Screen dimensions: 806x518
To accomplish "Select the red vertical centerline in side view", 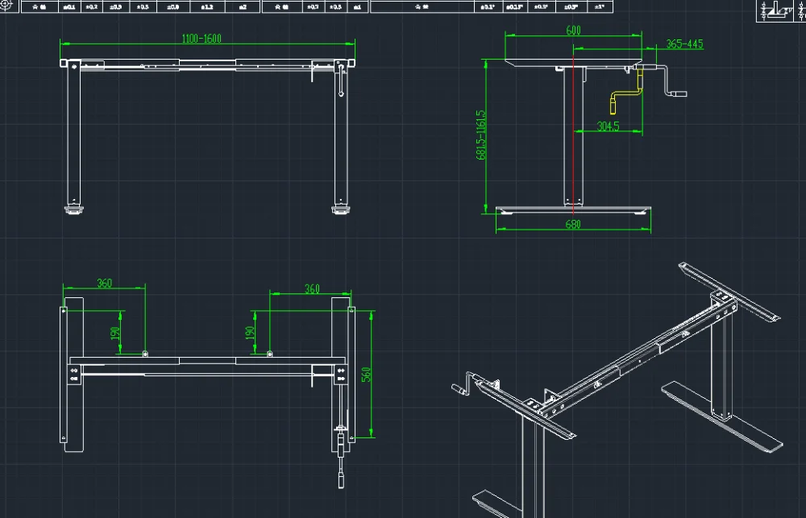I will point(573,129).
